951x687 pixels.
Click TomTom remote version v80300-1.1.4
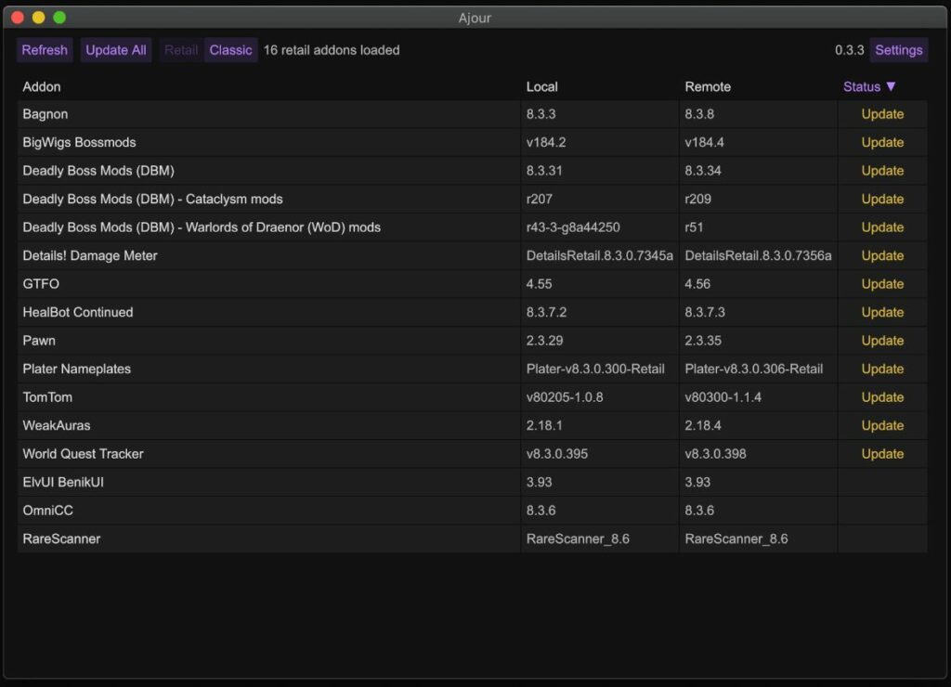[x=723, y=397]
